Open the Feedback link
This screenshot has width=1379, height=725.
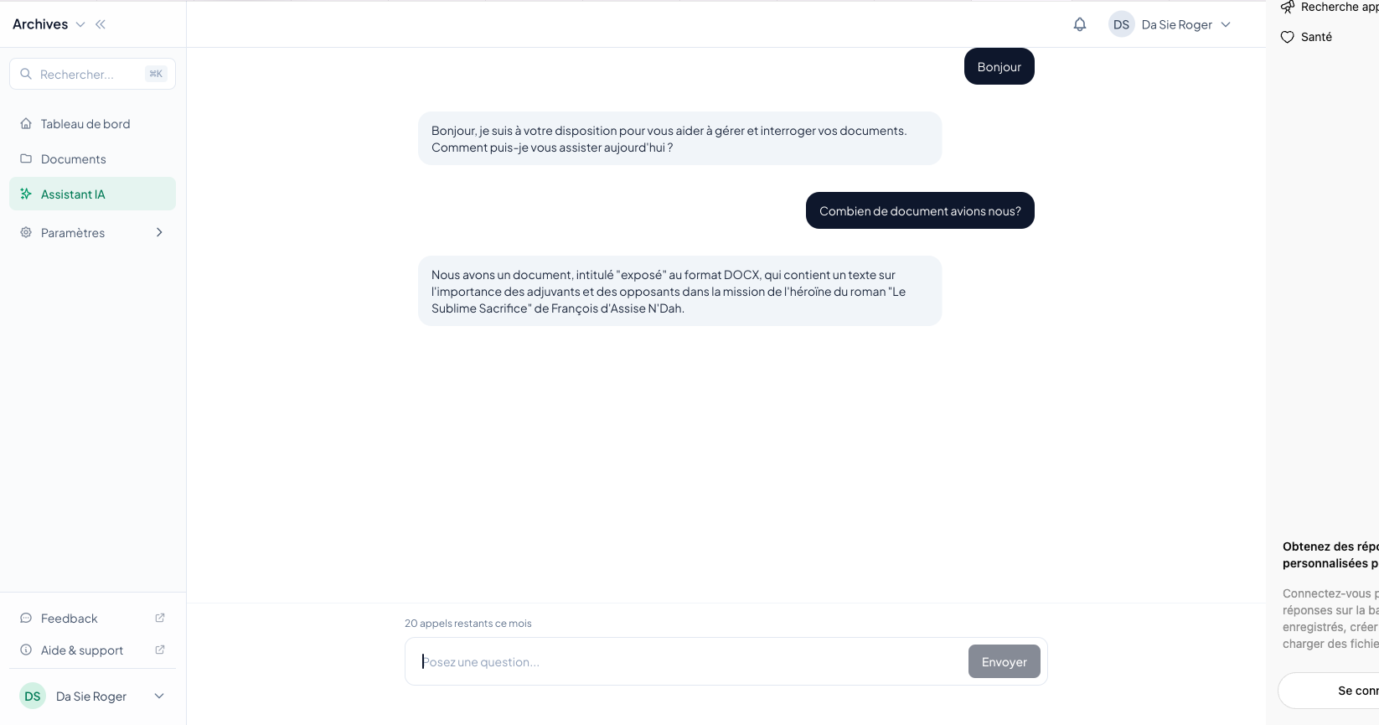(70, 619)
